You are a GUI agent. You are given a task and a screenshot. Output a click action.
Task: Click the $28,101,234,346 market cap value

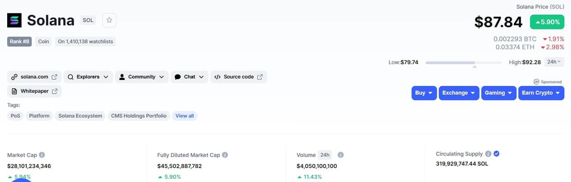(x=29, y=166)
